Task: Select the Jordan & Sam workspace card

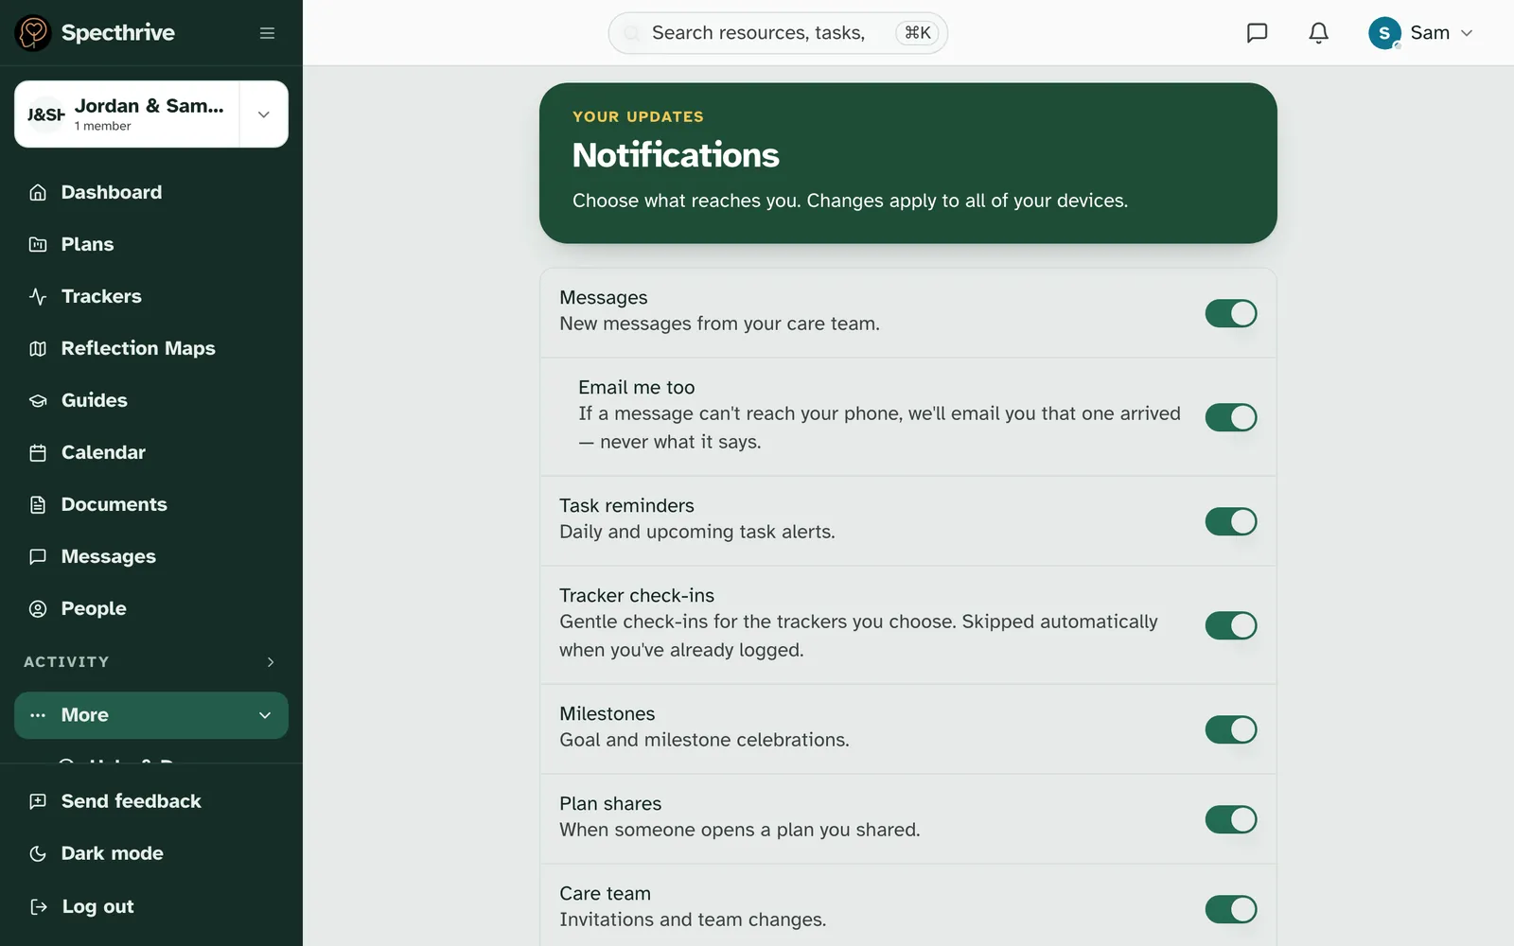Action: click(x=127, y=114)
